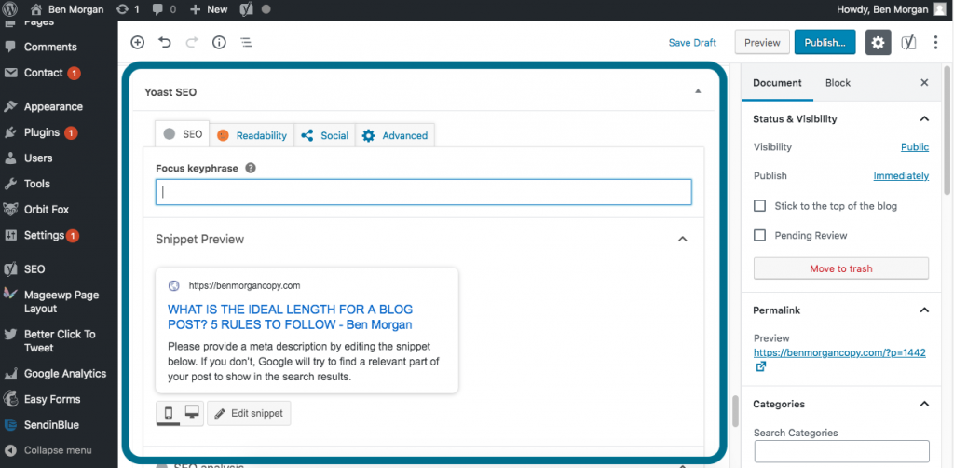Click the Preview button
This screenshot has height=468, width=954.
[x=762, y=43]
